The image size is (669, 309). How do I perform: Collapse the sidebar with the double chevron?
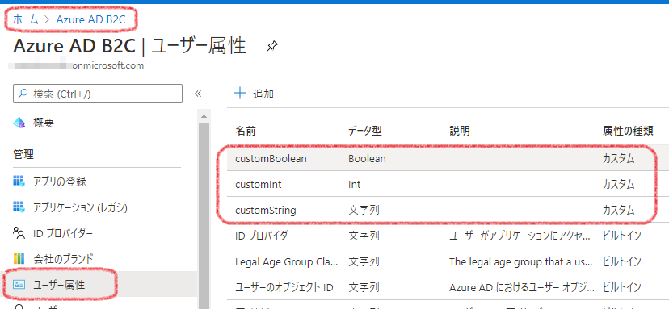198,94
